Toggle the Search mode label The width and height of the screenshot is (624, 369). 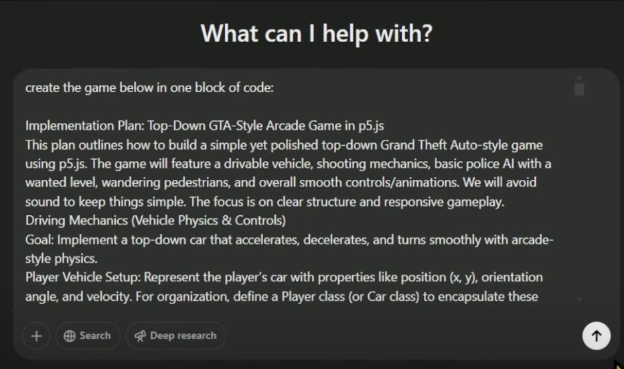pos(95,336)
